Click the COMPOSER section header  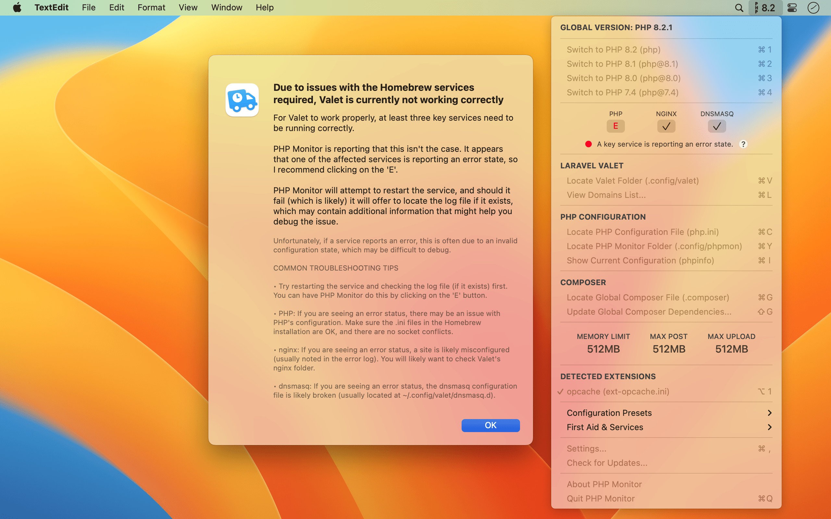(x=583, y=283)
